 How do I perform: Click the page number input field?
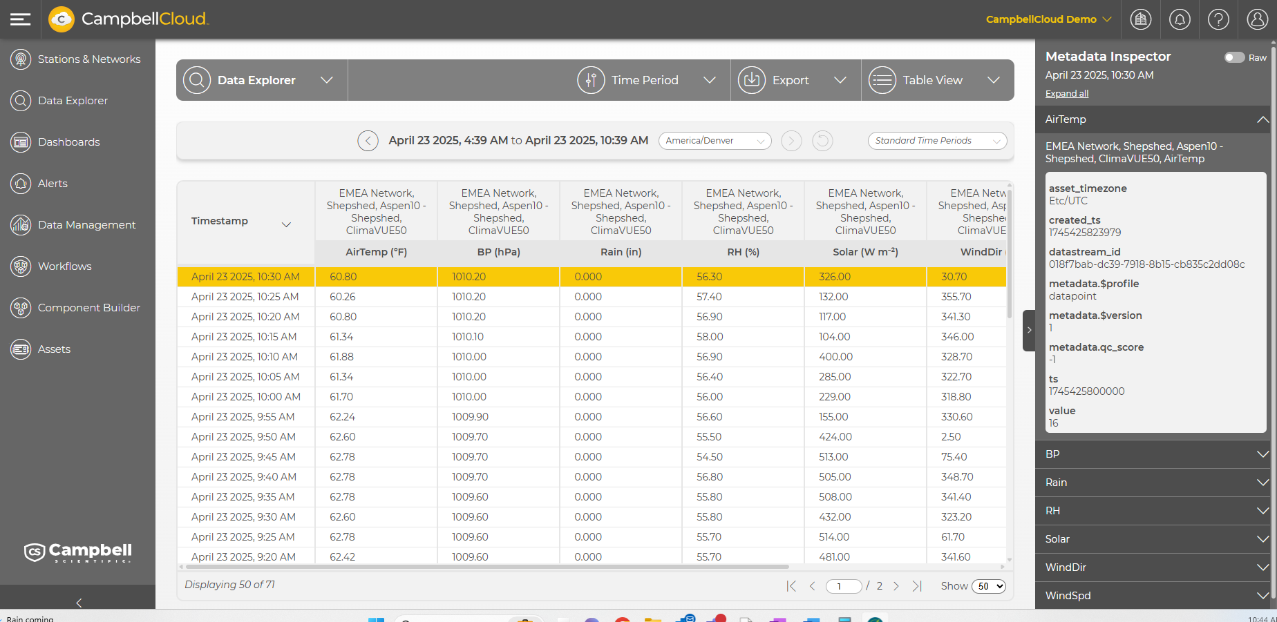[844, 586]
